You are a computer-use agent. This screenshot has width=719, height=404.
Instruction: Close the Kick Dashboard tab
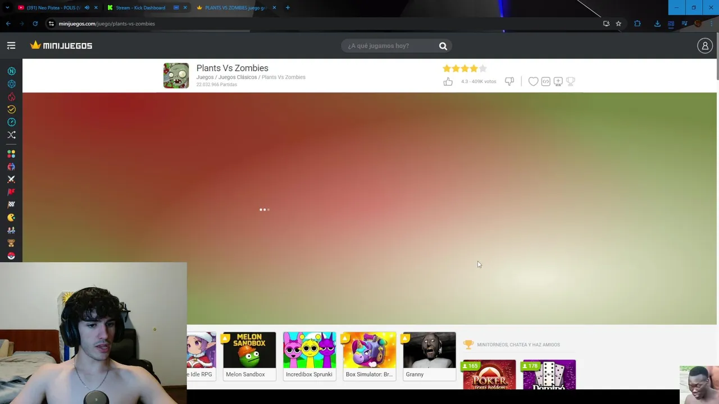coord(185,8)
